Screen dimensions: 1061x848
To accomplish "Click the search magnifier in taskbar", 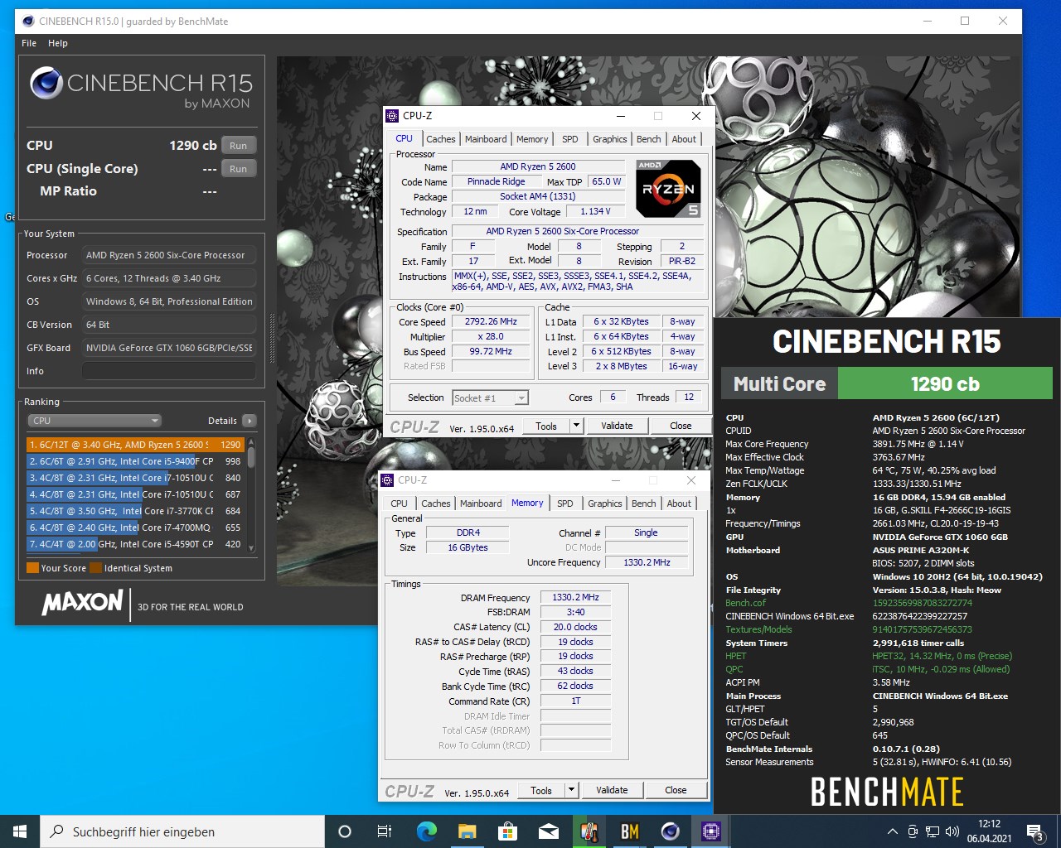I will click(x=57, y=831).
